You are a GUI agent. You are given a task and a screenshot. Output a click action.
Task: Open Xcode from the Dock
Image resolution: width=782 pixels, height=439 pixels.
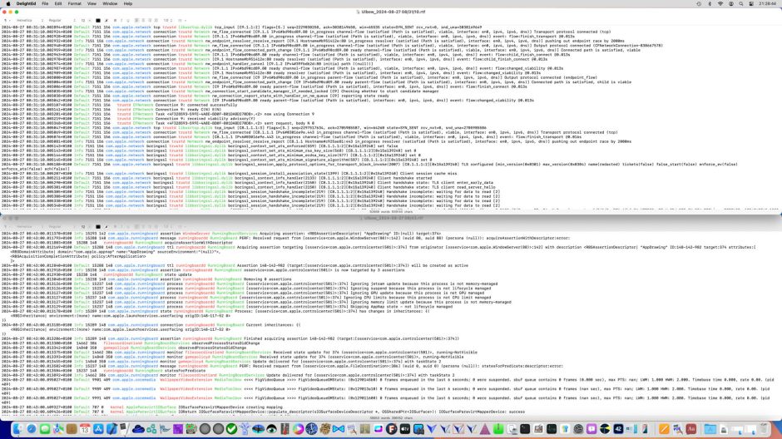pyautogui.click(x=111, y=429)
